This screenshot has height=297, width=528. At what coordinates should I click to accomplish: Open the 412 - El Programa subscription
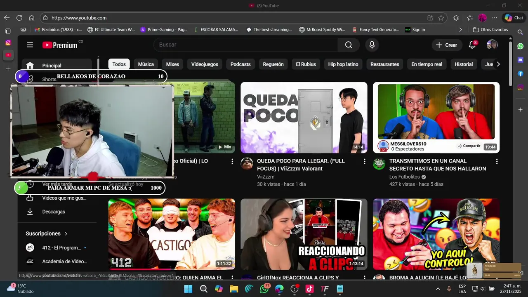(57, 247)
